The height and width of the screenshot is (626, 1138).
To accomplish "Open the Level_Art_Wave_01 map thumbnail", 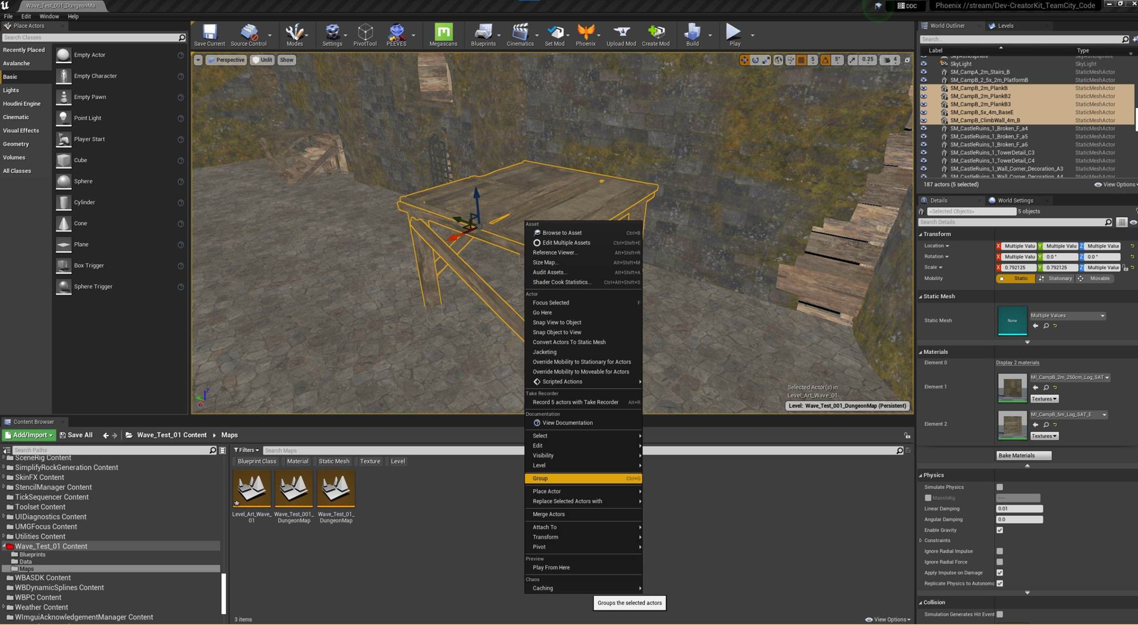I will (251, 488).
